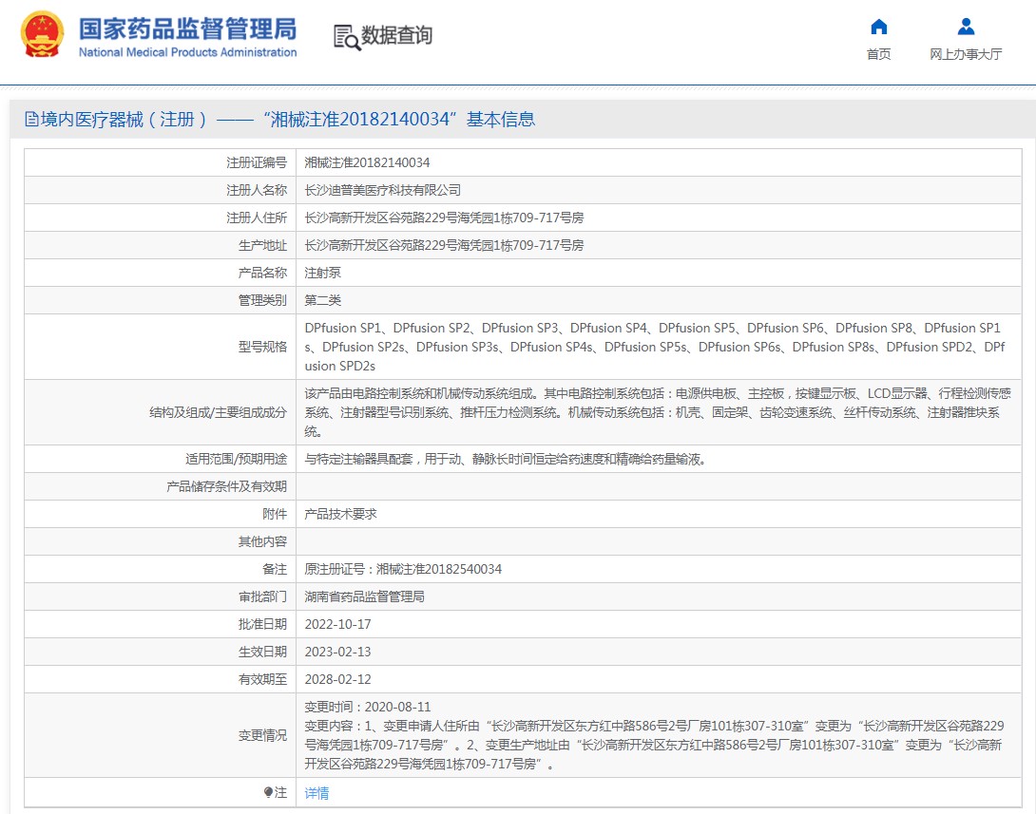Click the 网上办事大厅 user icon

point(966,27)
